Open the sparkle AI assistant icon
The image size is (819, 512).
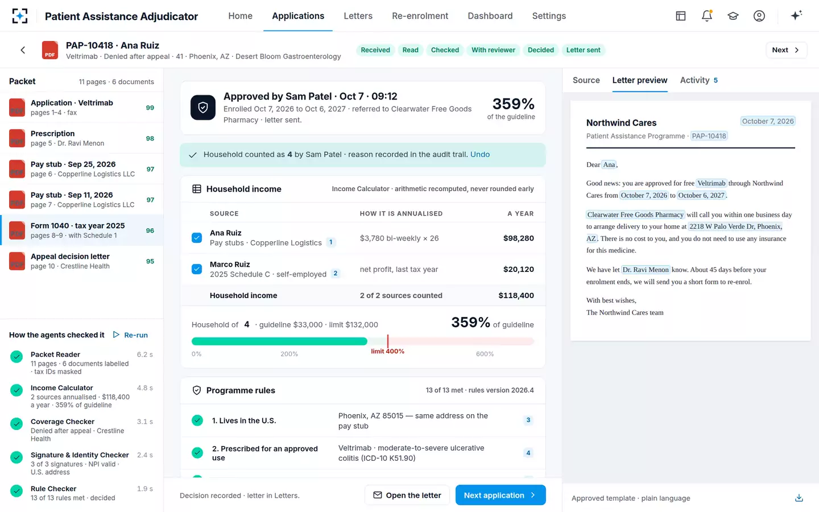796,15
